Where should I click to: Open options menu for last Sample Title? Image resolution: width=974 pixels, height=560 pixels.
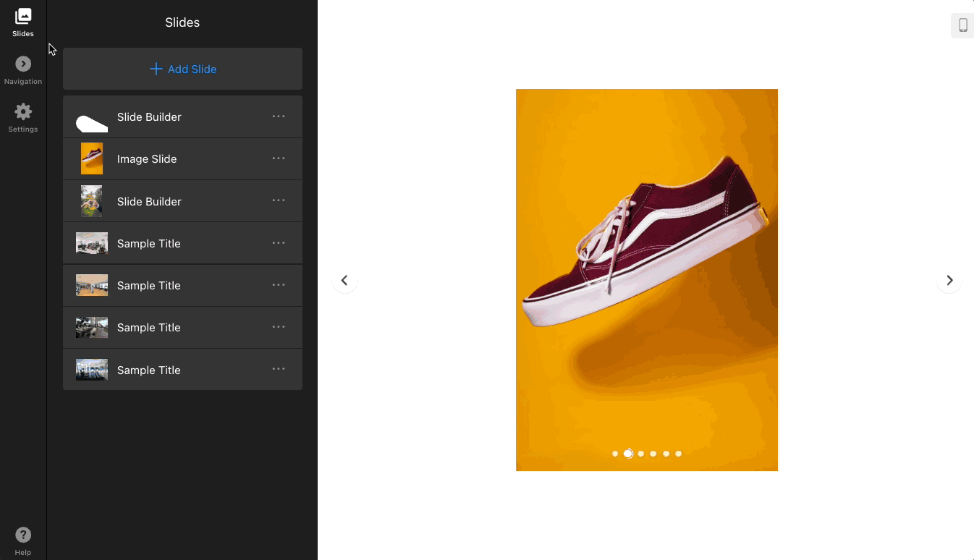pos(279,369)
